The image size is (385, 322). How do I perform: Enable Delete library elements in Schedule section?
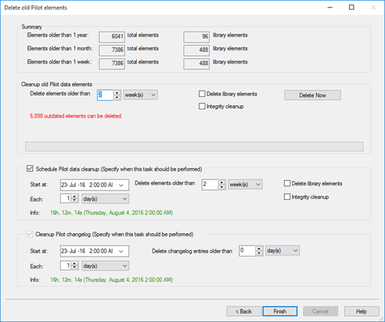pyautogui.click(x=287, y=183)
